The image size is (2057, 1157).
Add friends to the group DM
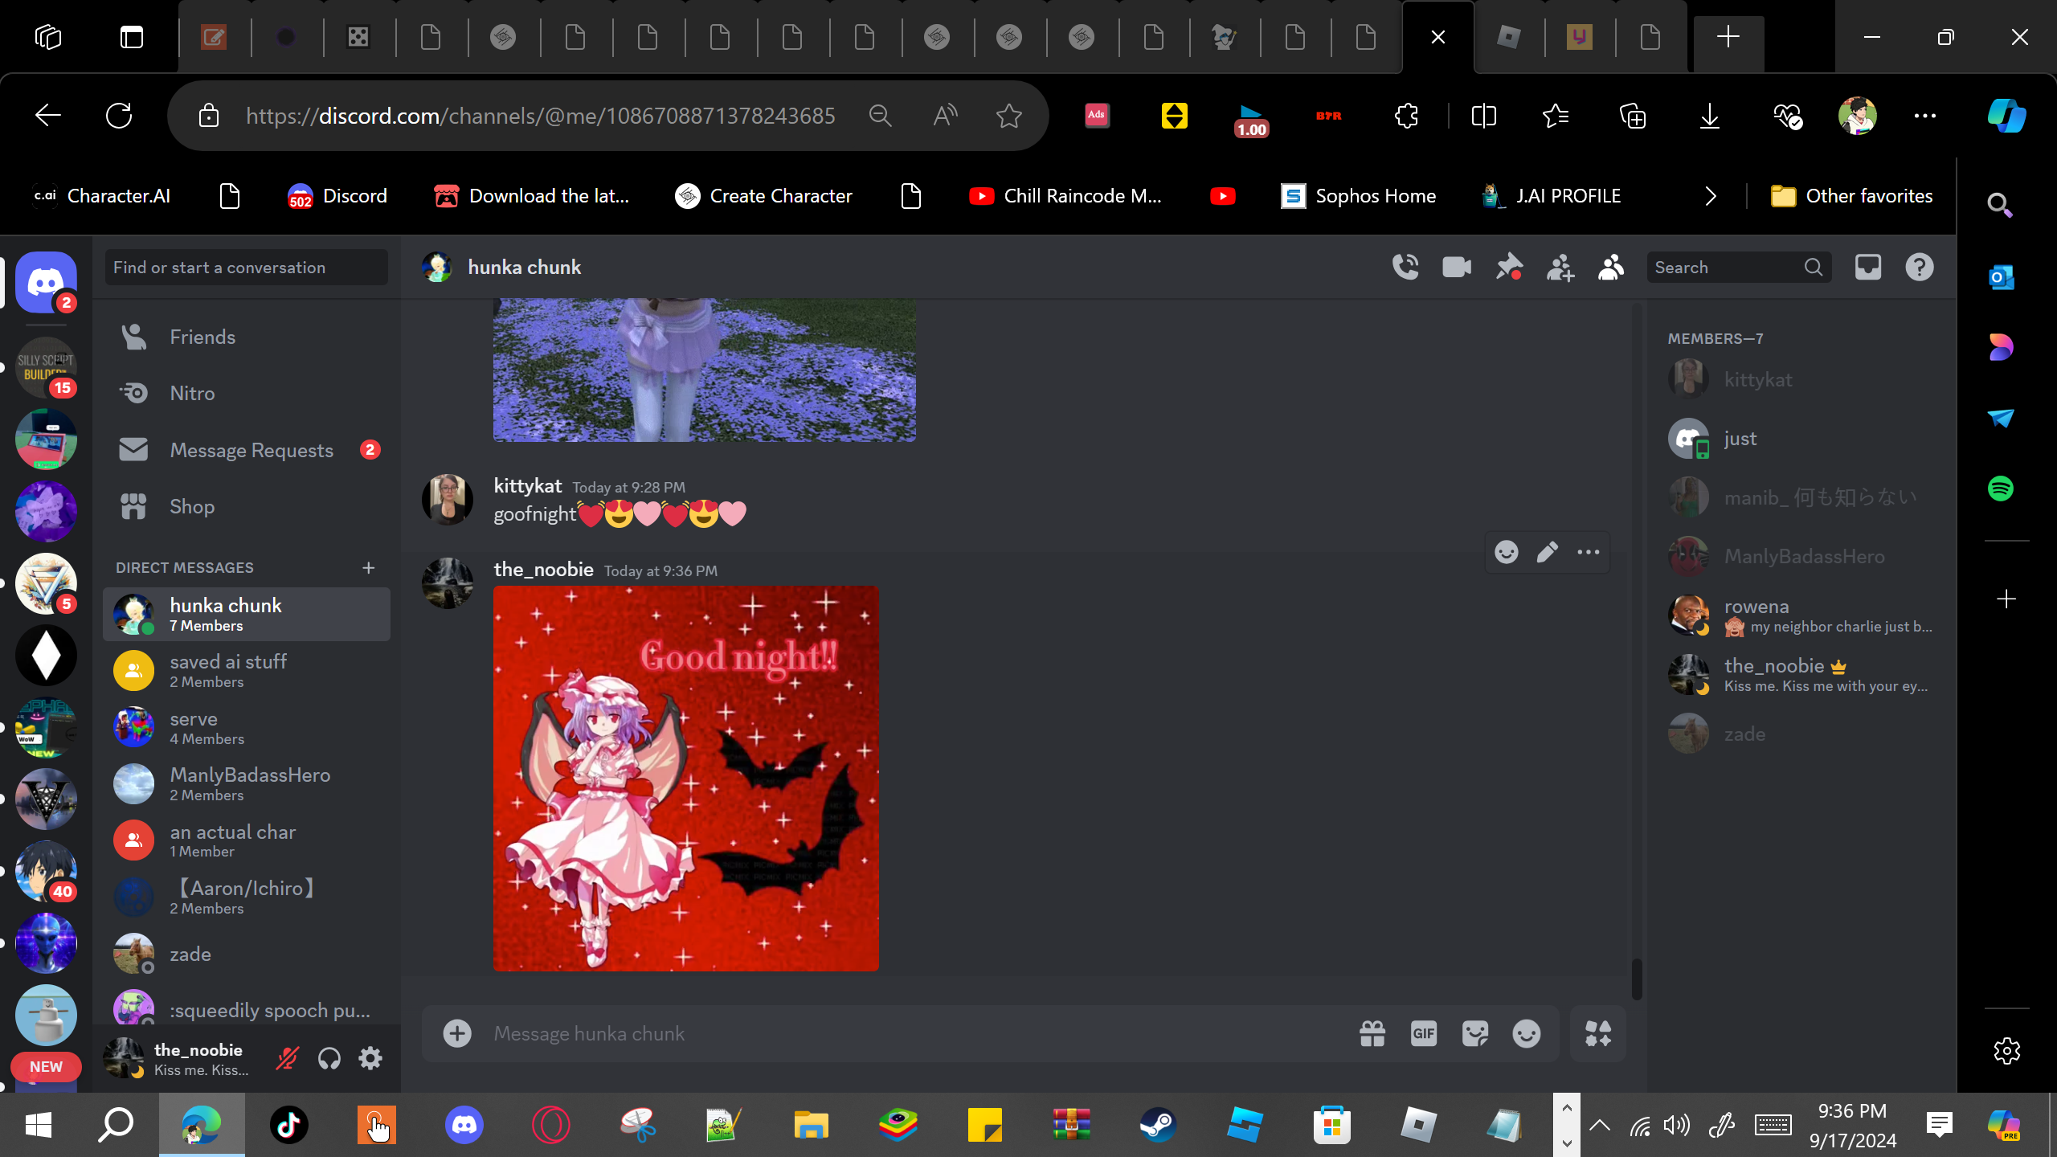[x=1560, y=267]
